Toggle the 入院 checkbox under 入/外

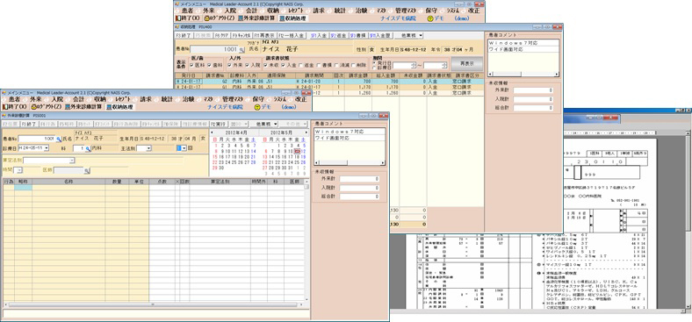click(x=247, y=65)
